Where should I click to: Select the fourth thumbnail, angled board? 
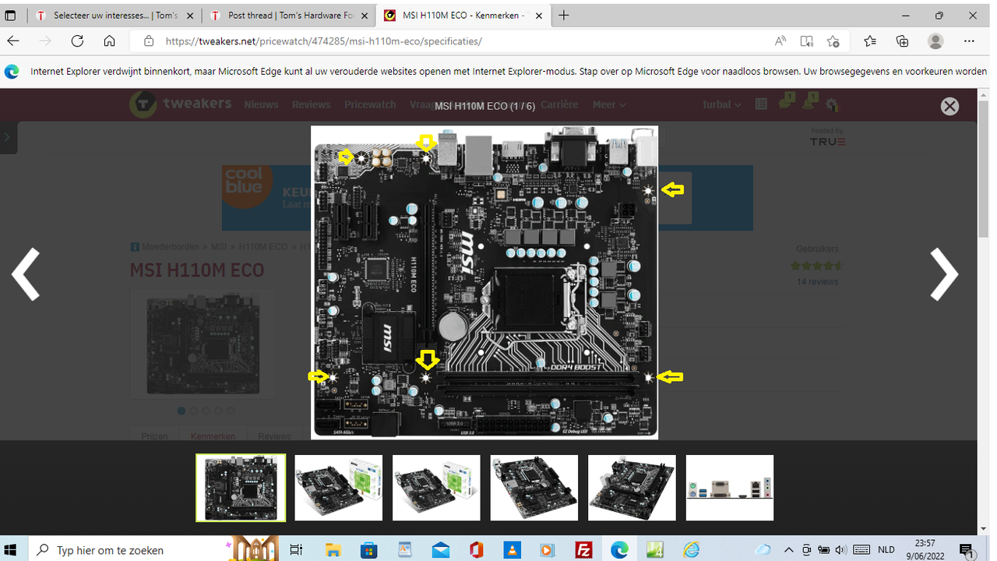(x=534, y=488)
